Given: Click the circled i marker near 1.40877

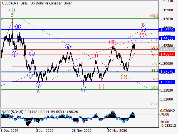Looking at the screenshot, I should pyautogui.click(x=15, y=54).
